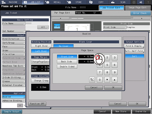Viewport: 152px width, 114px height.
Task: Tap keypad digit 5
Action: tap(107, 65)
